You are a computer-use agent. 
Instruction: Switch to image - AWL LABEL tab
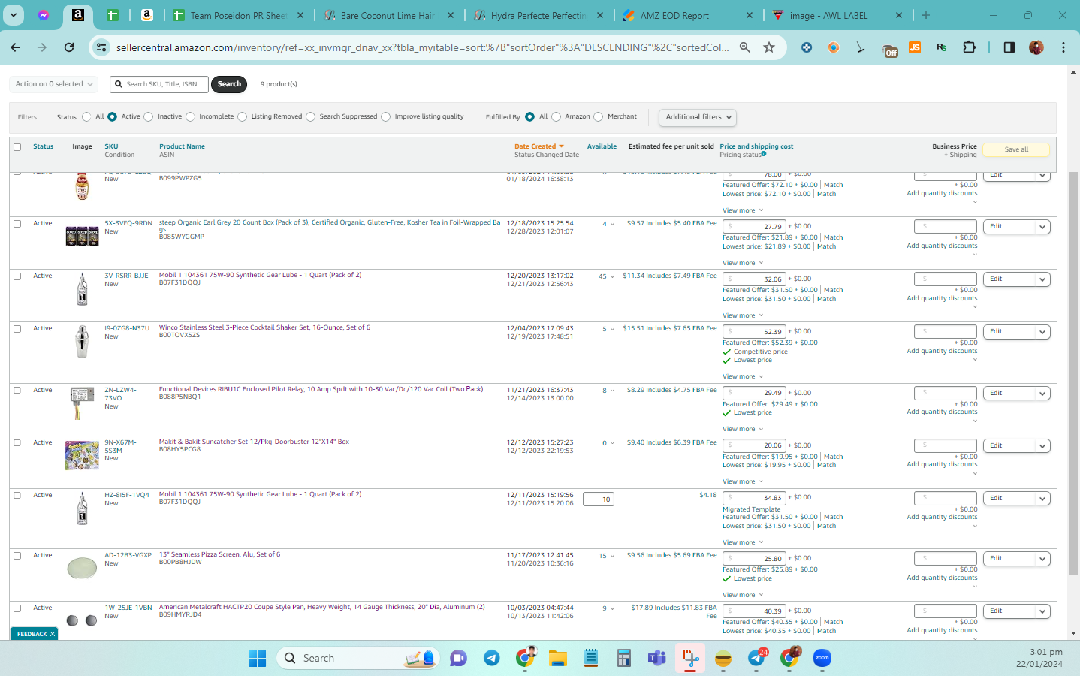click(837, 15)
